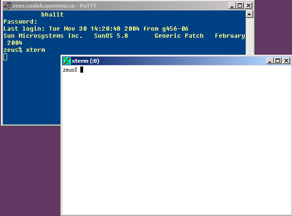Click the 'SunOS 5.8' text in PuTTY

pyautogui.click(x=111, y=36)
